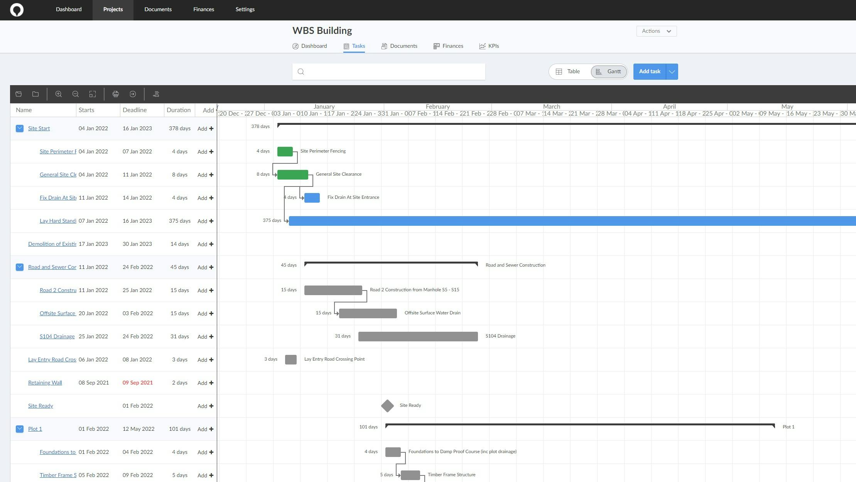Toggle the Plot 1 group collapse box
The height and width of the screenshot is (482, 856).
(x=20, y=429)
